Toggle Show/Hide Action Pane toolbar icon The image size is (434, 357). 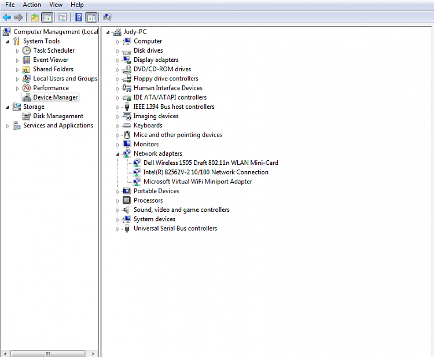[91, 17]
